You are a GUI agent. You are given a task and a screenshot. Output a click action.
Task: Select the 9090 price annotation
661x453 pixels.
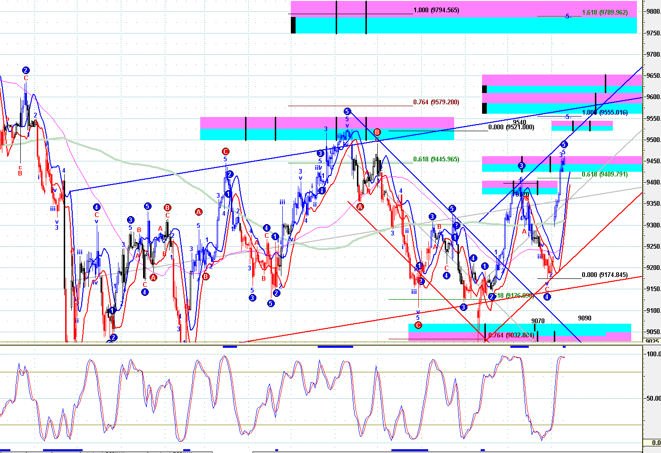(585, 318)
